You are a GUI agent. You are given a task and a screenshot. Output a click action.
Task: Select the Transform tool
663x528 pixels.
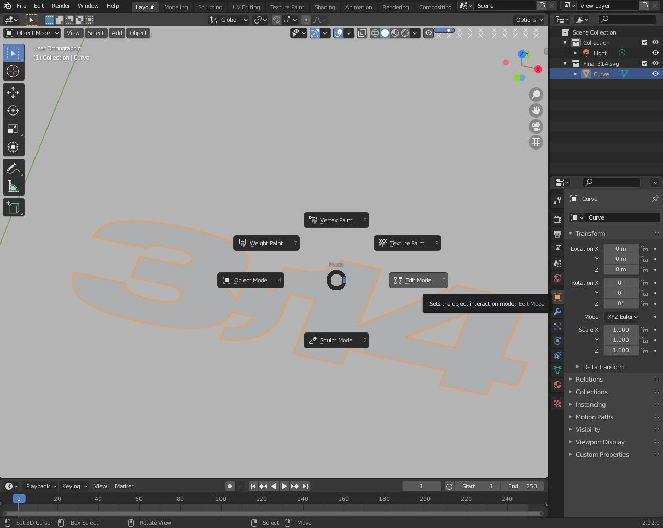click(x=14, y=147)
